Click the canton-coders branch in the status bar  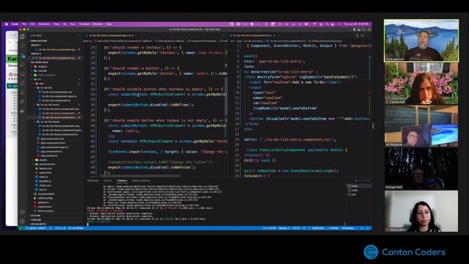coord(36,228)
